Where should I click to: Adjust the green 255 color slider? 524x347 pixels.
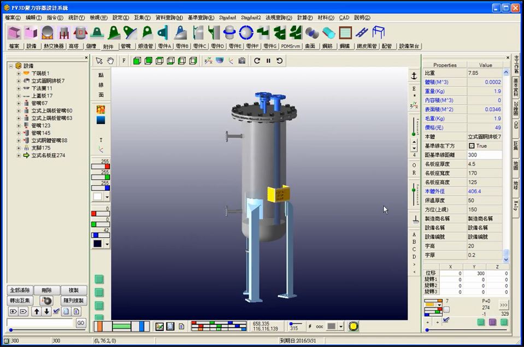click(x=100, y=177)
